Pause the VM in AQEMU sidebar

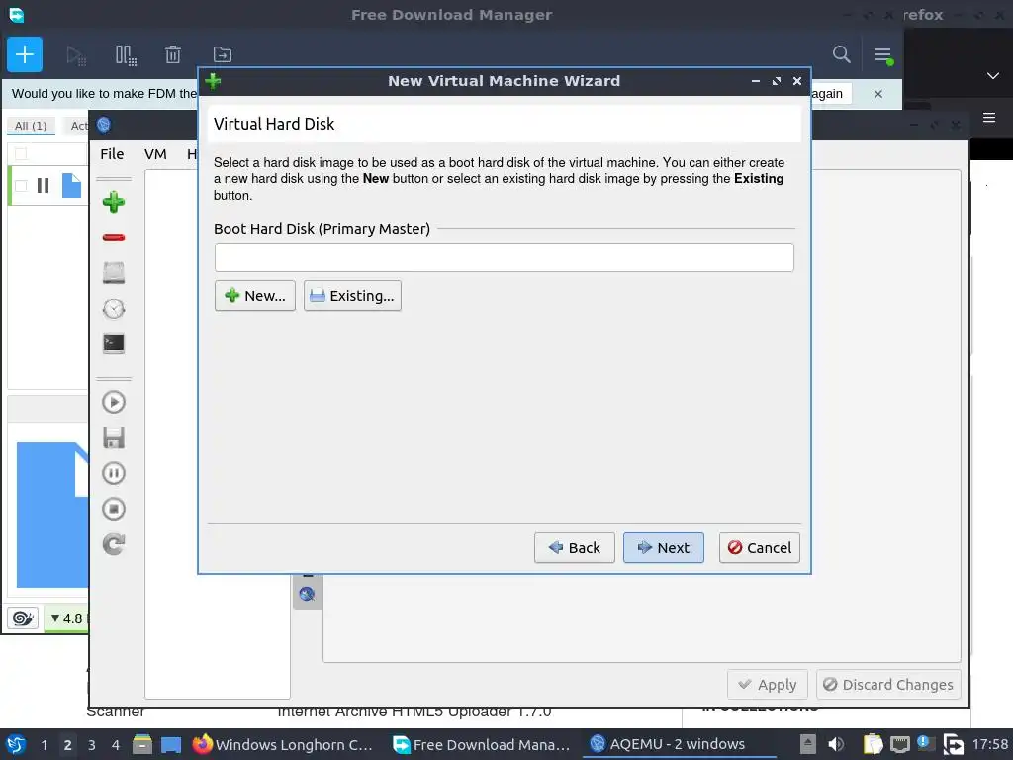coord(114,473)
